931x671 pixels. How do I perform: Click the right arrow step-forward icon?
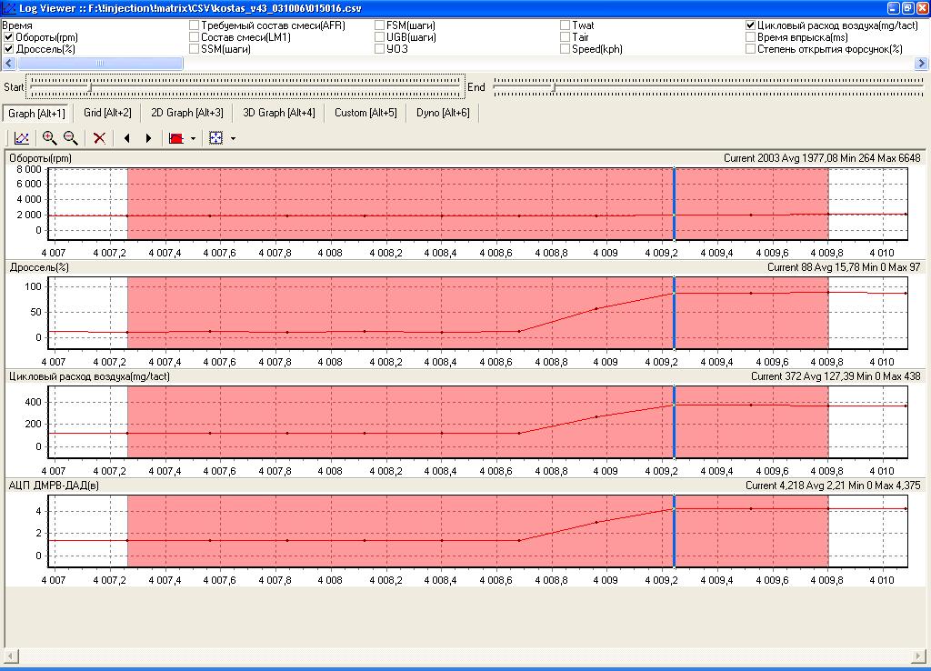[148, 138]
